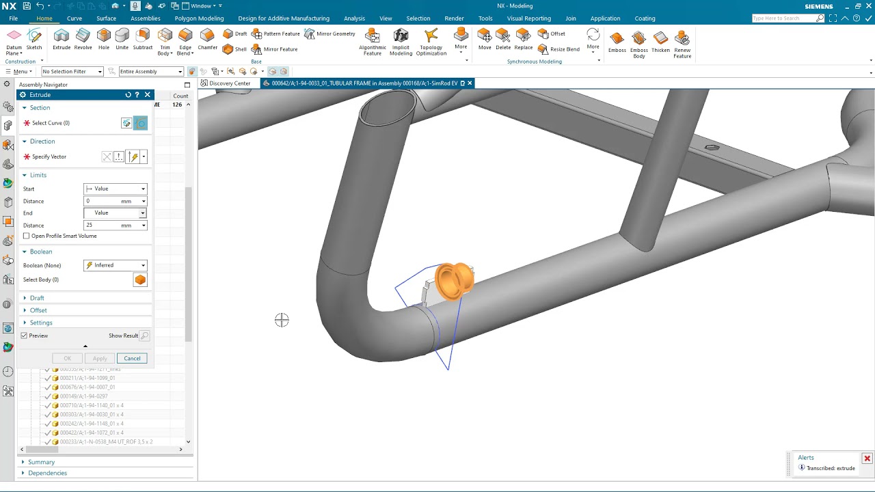Open the Polygon Modeling tab
Screen dimensions: 875x492
(199, 18)
